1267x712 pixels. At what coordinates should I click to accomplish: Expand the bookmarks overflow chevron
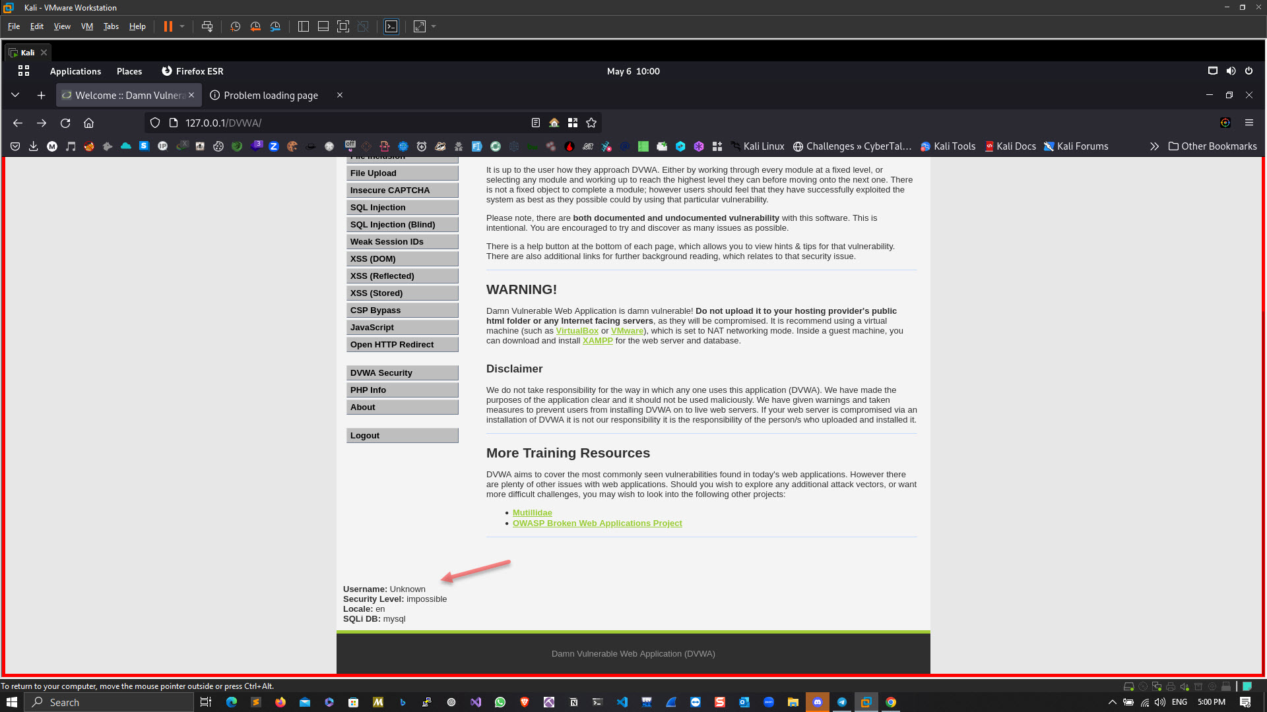click(1155, 146)
